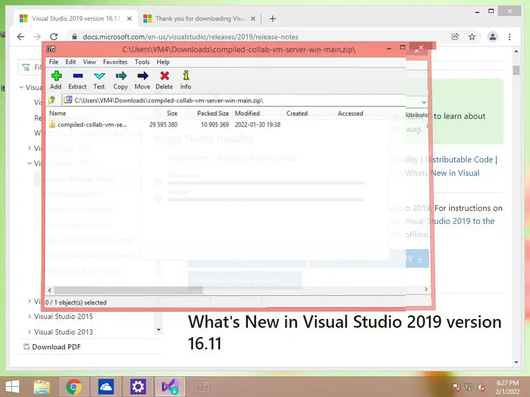This screenshot has height=397, width=530.
Task: Open the 7-Zip address path dropdown
Action: coord(424,102)
